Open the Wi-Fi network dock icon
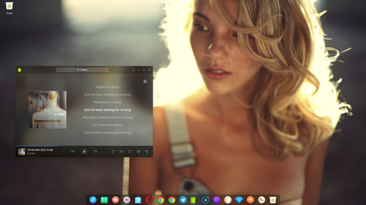 [x=239, y=200]
